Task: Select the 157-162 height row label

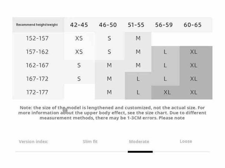Action: [x=37, y=52]
